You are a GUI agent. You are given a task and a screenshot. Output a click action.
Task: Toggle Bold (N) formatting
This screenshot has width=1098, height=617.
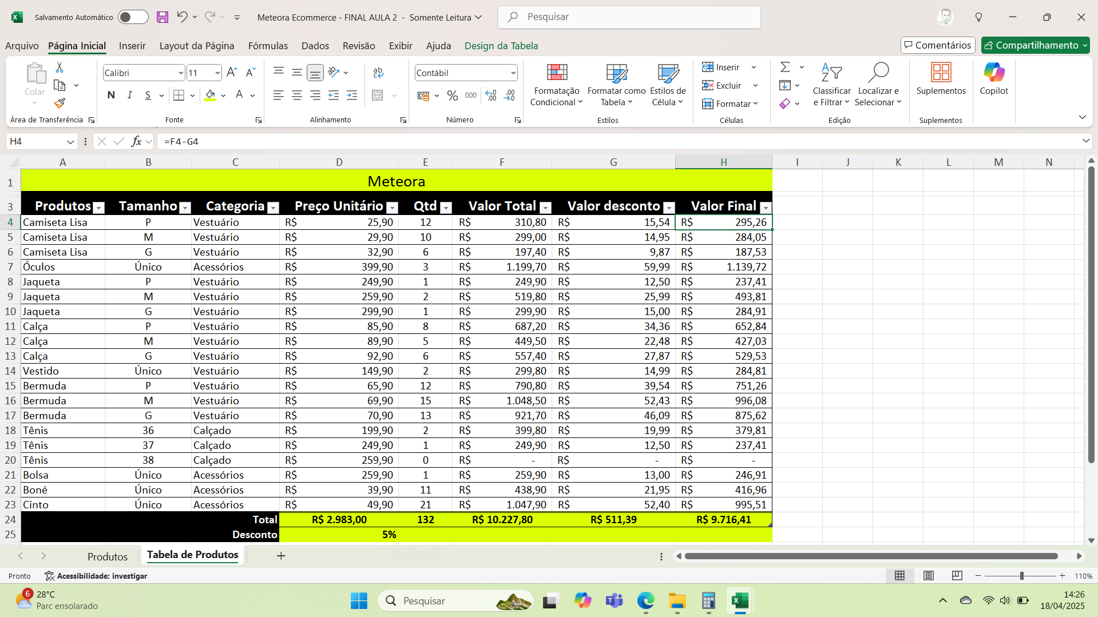tap(111, 95)
